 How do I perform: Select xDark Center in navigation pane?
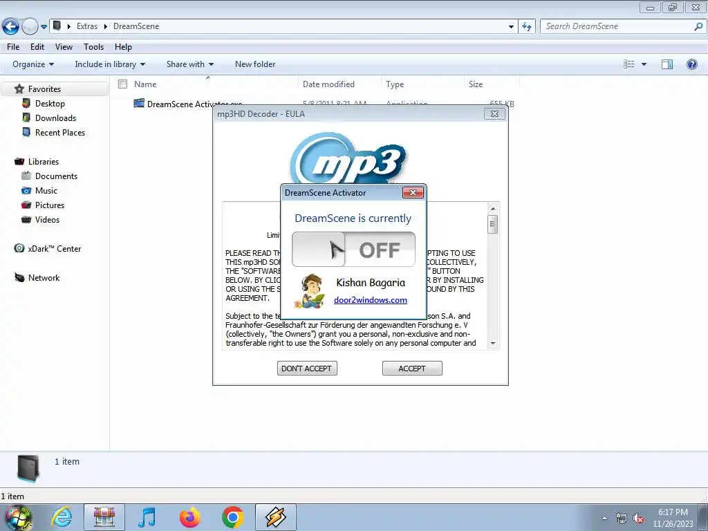pos(54,249)
